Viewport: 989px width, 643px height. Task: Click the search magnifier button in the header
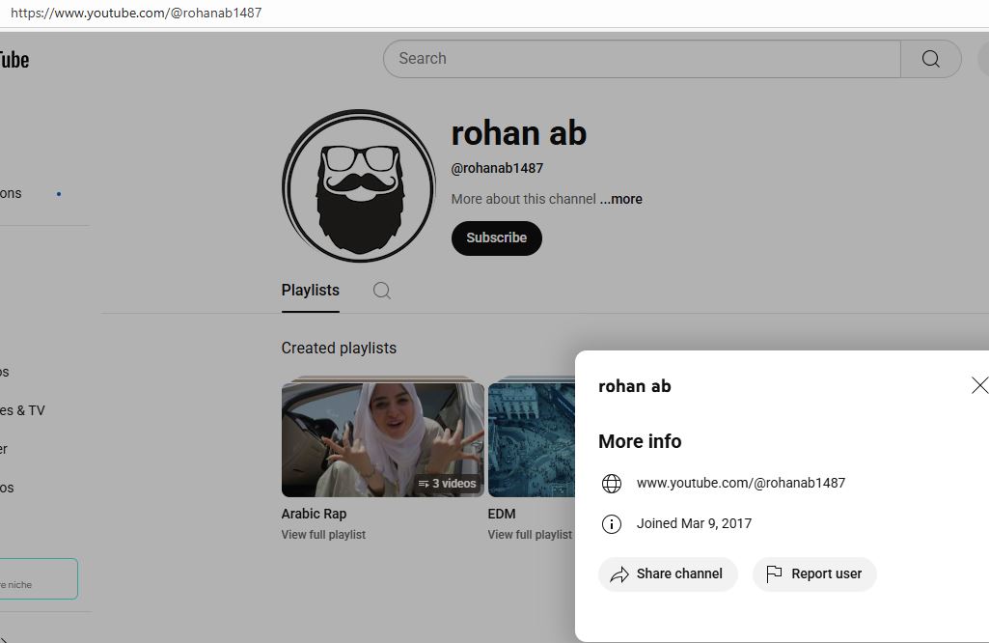pos(930,59)
